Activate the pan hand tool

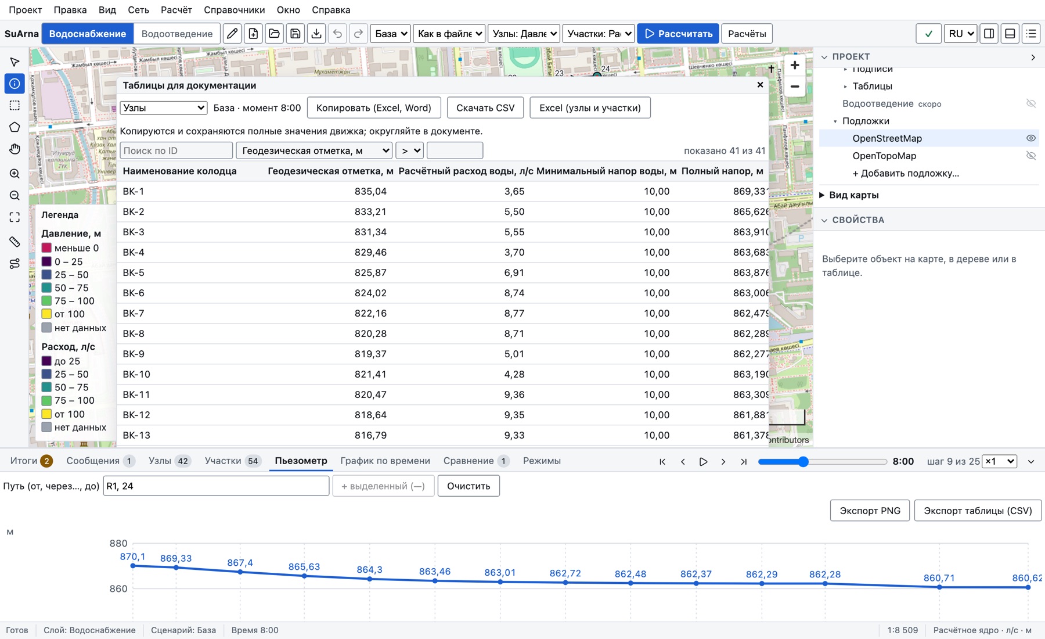coord(15,149)
